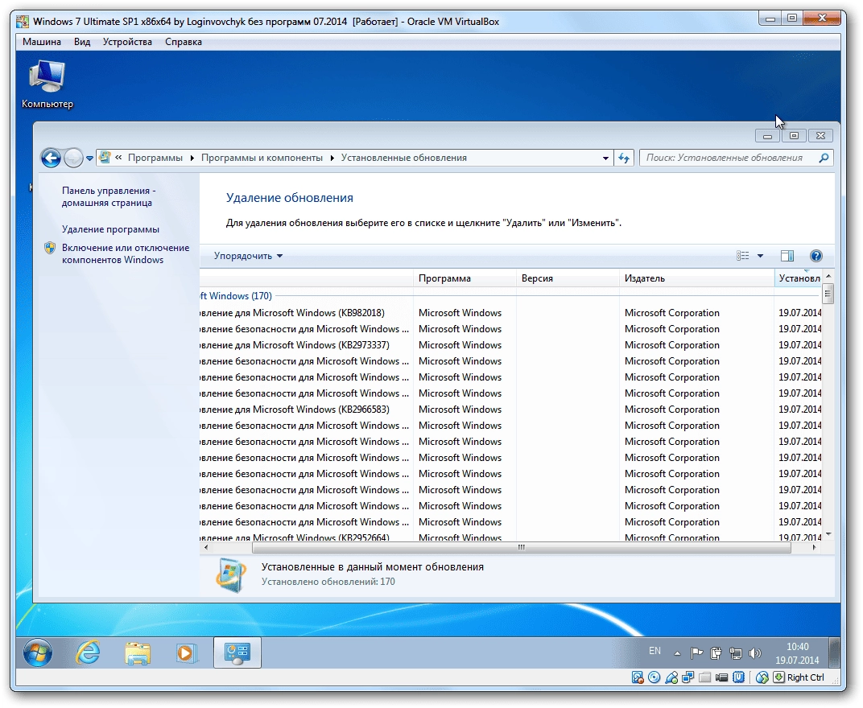Screen dimensions: 863x708
Task: Click the VirtualBox network status icon
Action: pos(688,677)
